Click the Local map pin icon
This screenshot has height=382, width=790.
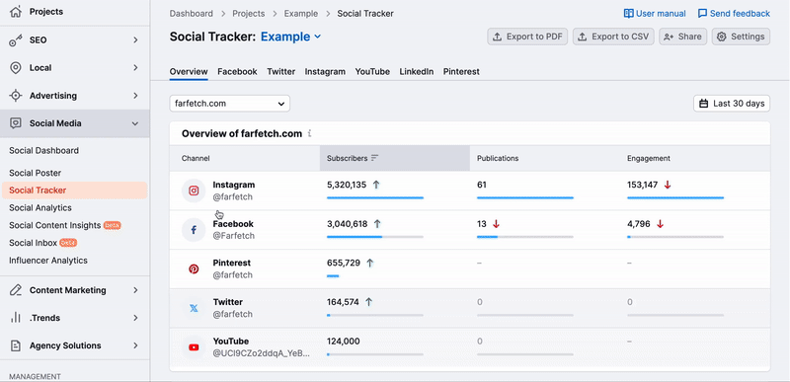[16, 67]
